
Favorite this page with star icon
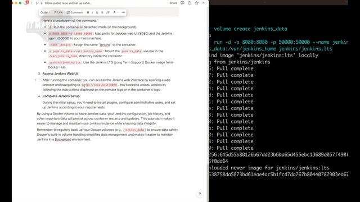click(x=196, y=3)
